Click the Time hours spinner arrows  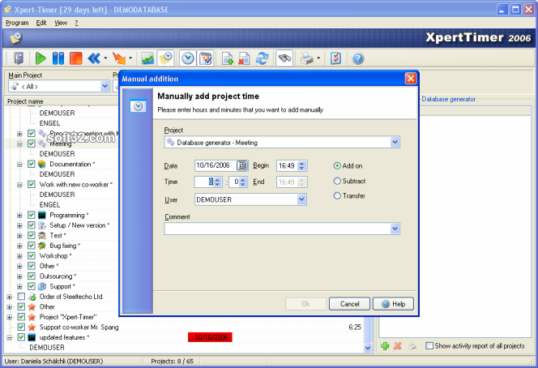click(217, 182)
